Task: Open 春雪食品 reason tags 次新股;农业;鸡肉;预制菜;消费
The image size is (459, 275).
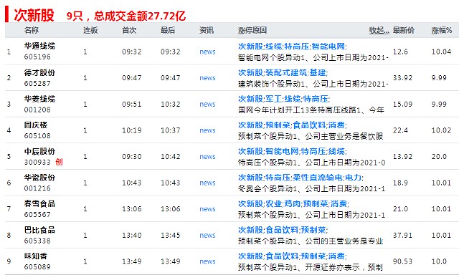Action: click(293, 203)
